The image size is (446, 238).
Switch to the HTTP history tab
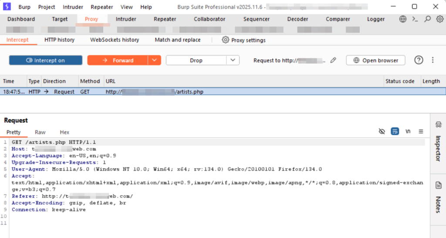59,40
